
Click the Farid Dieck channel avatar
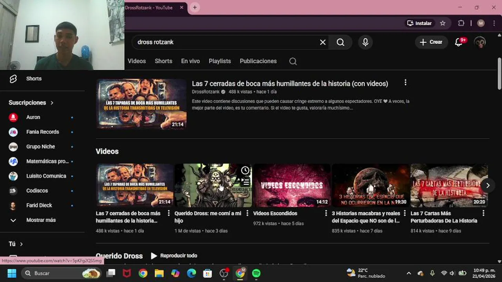pyautogui.click(x=13, y=205)
